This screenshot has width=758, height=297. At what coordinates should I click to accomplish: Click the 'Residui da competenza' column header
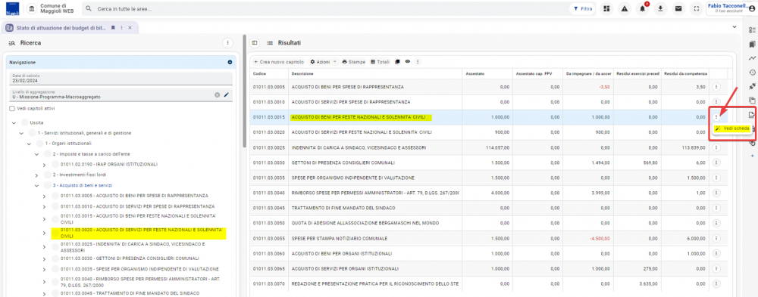click(x=686, y=74)
